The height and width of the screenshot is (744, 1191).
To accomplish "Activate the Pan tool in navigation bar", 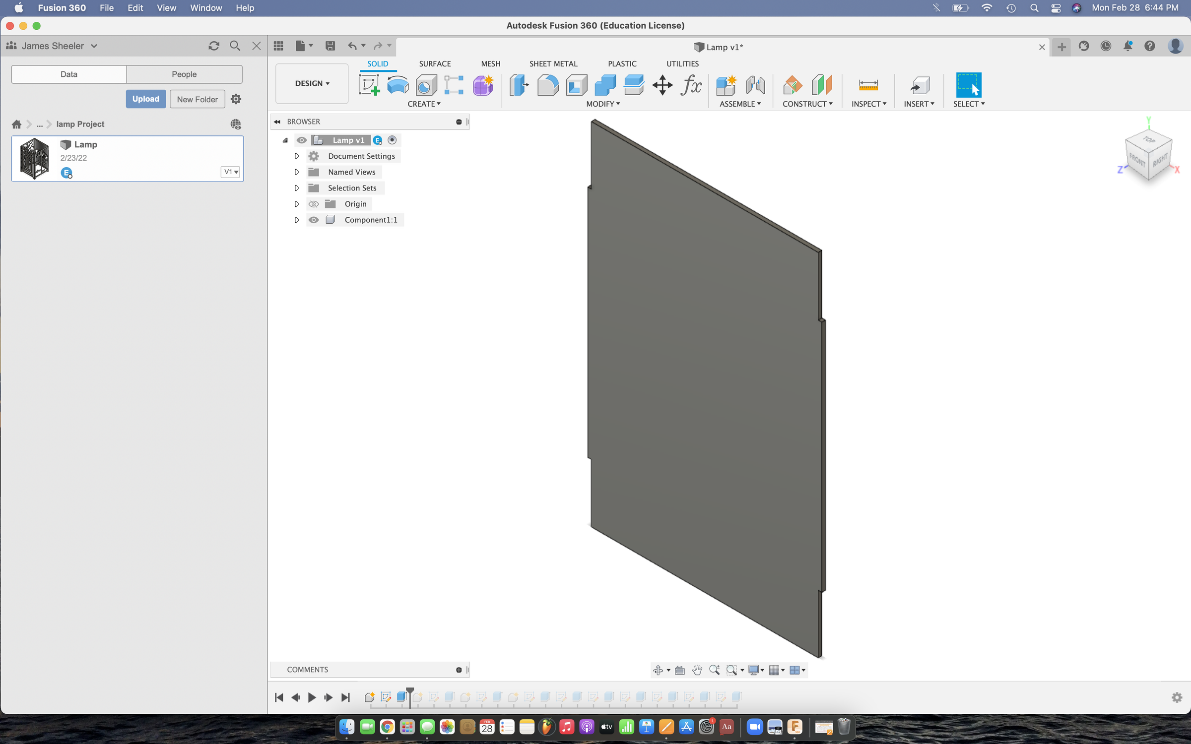I will coord(697,670).
